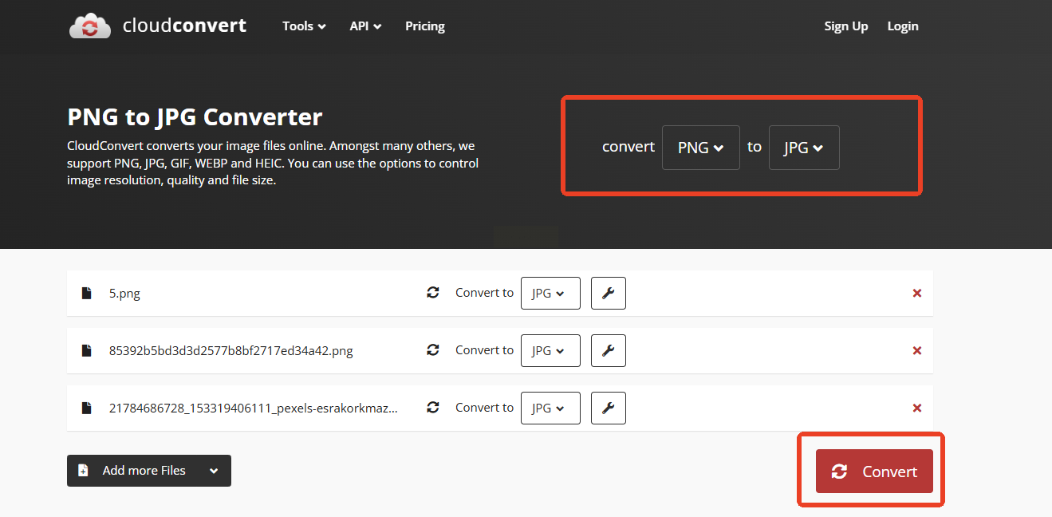Open the API menu

(x=365, y=26)
